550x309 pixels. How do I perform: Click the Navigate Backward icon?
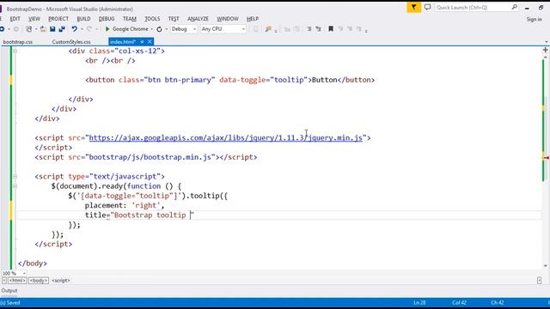coord(2,29)
